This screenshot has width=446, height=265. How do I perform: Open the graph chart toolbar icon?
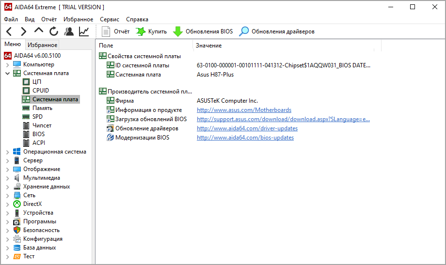84,31
